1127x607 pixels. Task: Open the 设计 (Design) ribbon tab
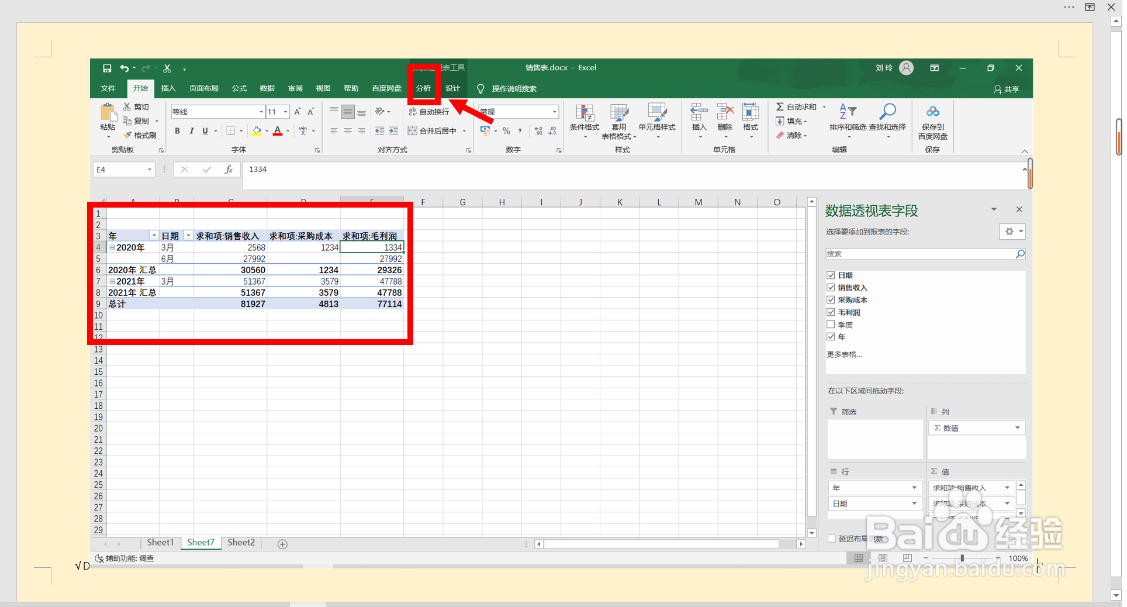pyautogui.click(x=453, y=88)
